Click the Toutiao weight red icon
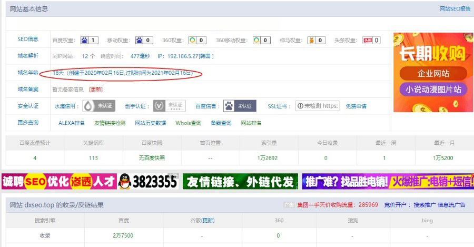Image resolution: width=474 pixels, height=247 pixels. 367,40
